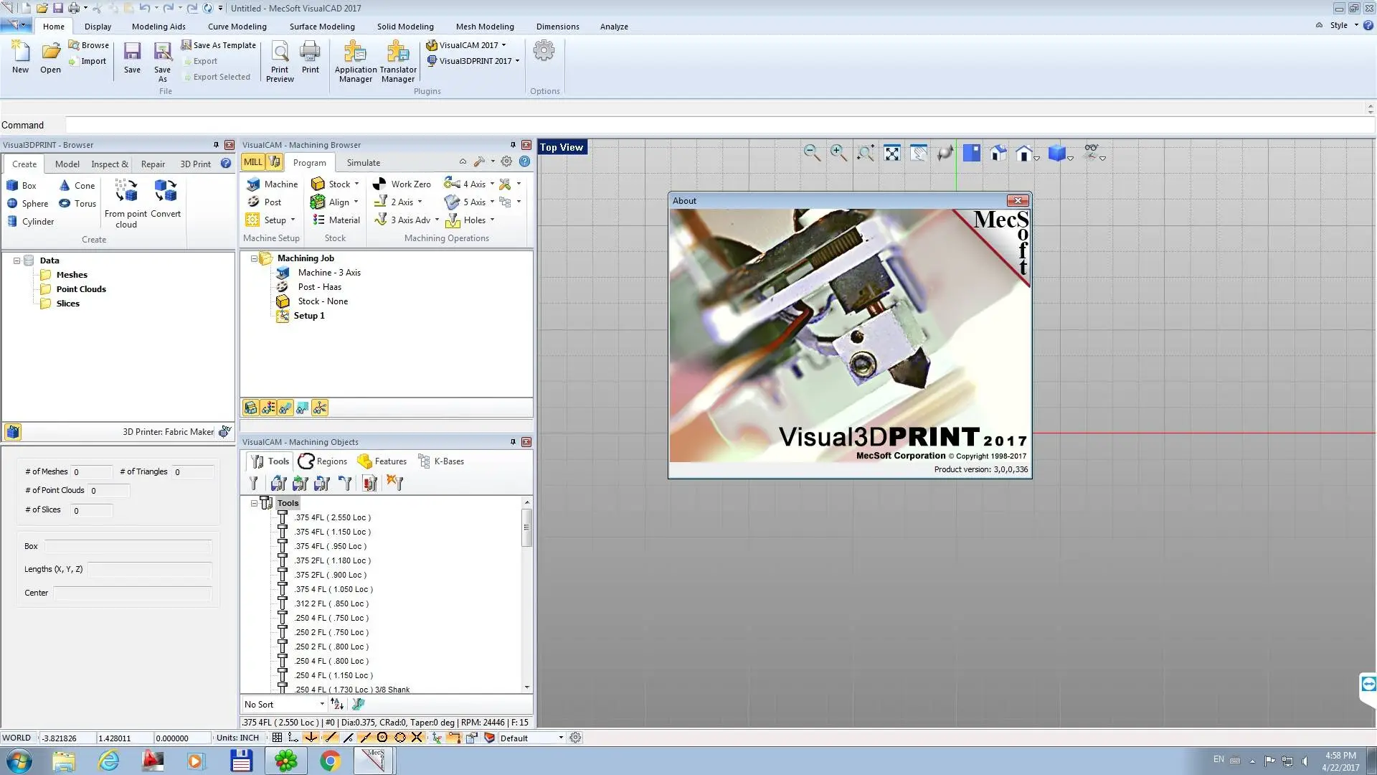Image resolution: width=1377 pixels, height=775 pixels.
Task: Switch to the Repair tab
Action: [x=153, y=164]
